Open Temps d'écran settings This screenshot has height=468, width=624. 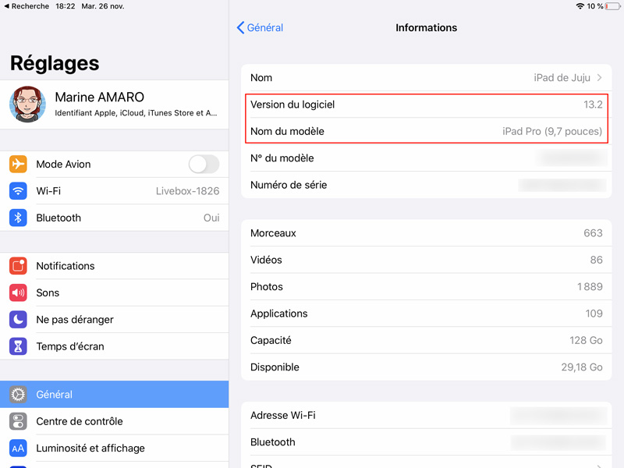click(x=114, y=346)
